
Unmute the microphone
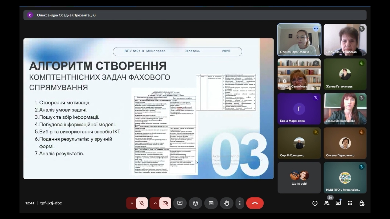click(142, 203)
